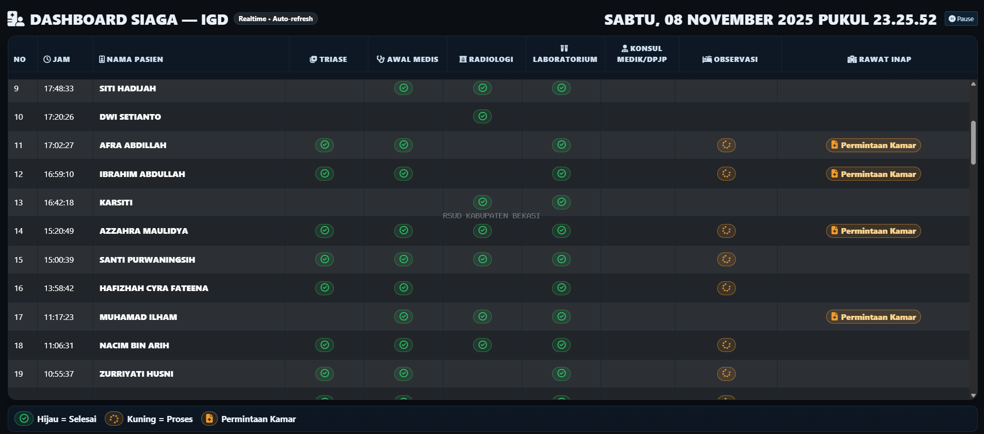Screen dimensions: 984x434
Task: Open Permintaan Kamar for Muhamad Ilham
Action: [873, 317]
